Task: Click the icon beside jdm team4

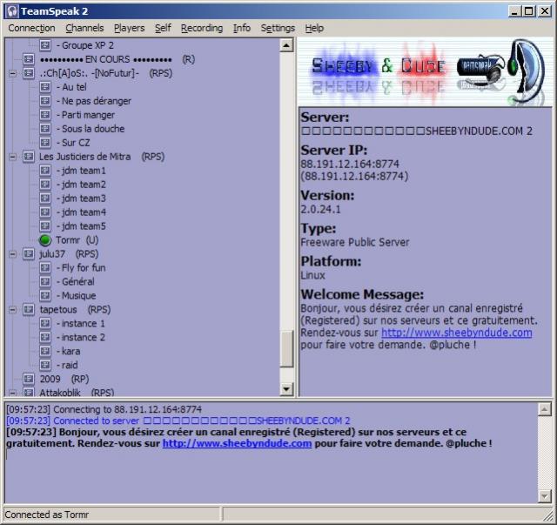Action: point(45,212)
